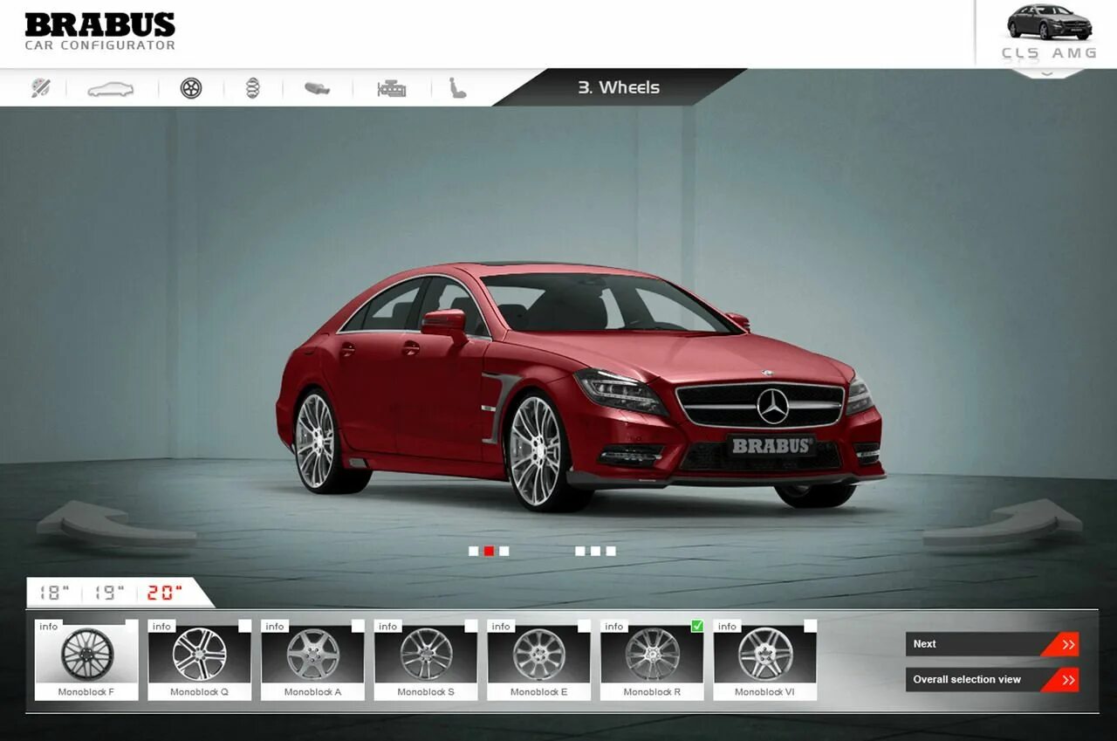Screen dimensions: 1117x741
Task: Open the suspension spring step icon
Action: click(252, 88)
